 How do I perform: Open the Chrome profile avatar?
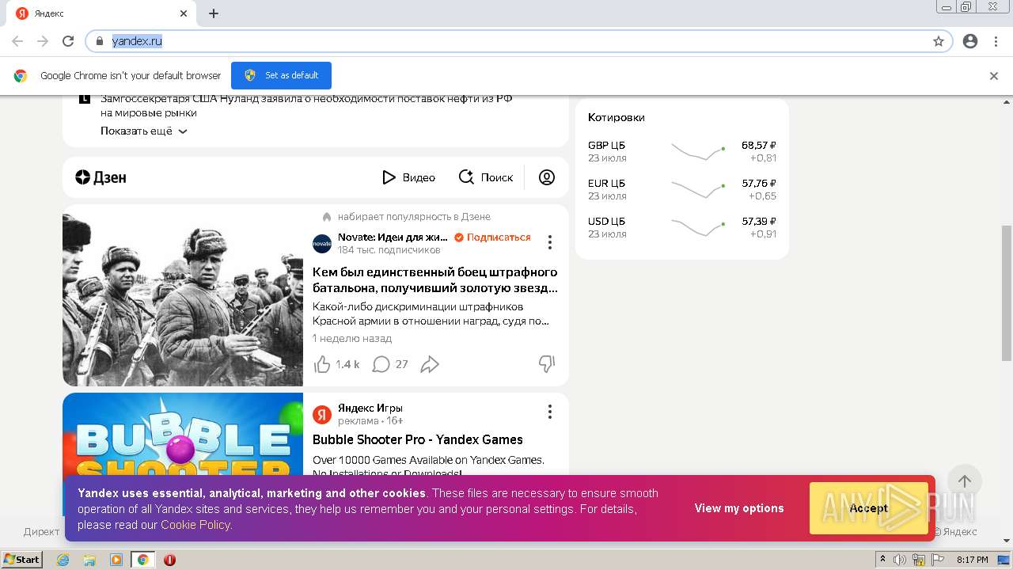click(970, 41)
